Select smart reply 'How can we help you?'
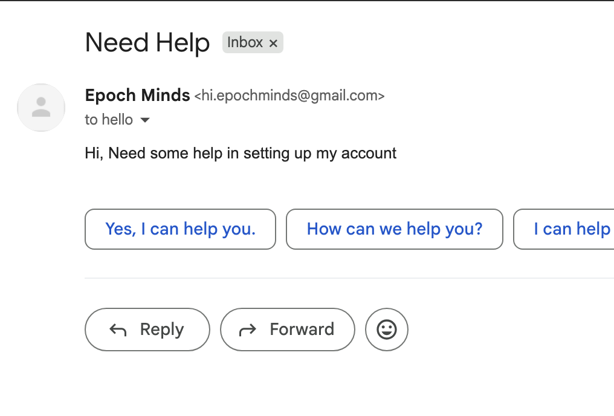Screen dimensions: 614x416 point(394,229)
